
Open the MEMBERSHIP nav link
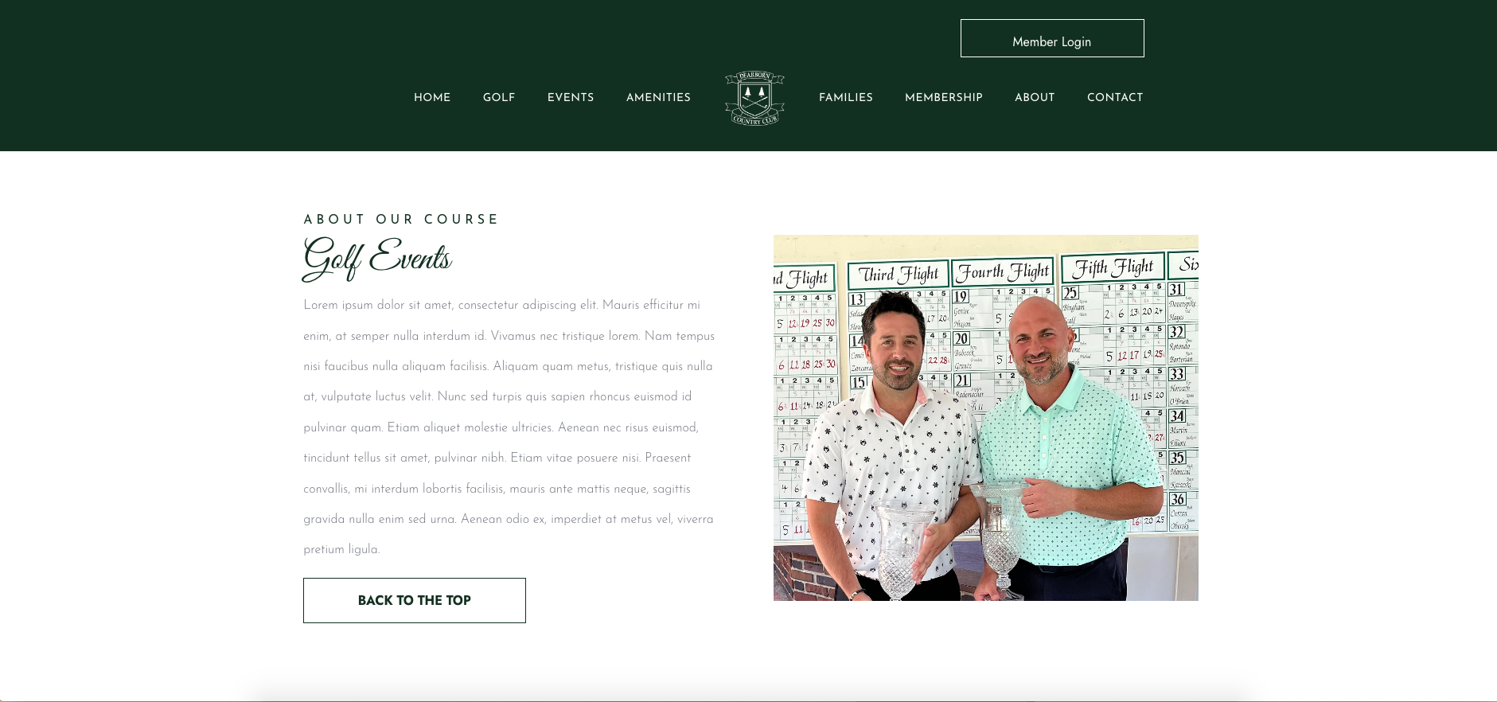(944, 97)
